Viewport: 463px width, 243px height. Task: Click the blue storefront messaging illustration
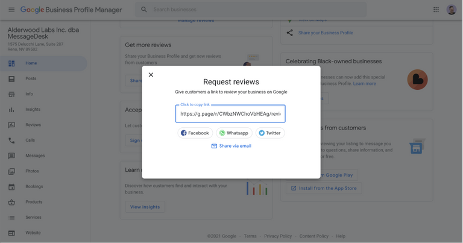(417, 147)
